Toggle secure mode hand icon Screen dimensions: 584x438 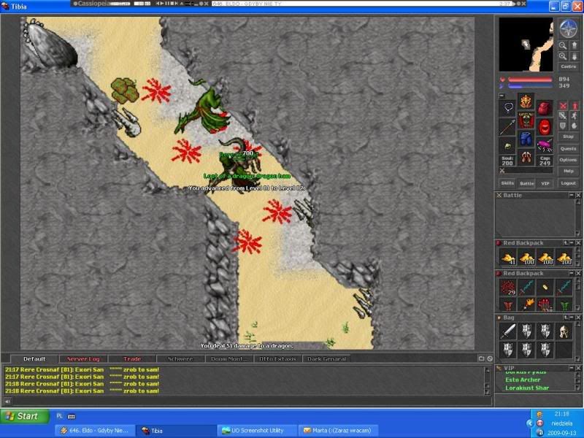[575, 126]
